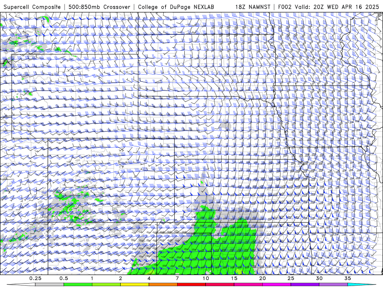Pick the orange color bar segment
Screen dimensions: 383x287
163,285
